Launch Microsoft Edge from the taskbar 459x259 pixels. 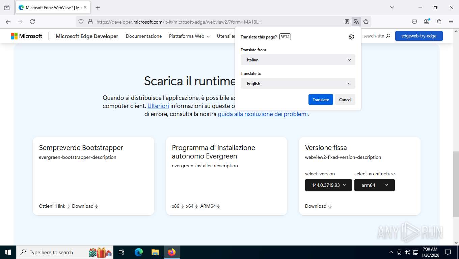click(139, 252)
